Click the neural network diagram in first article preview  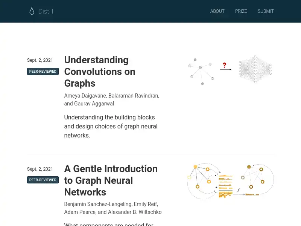tap(255, 70)
